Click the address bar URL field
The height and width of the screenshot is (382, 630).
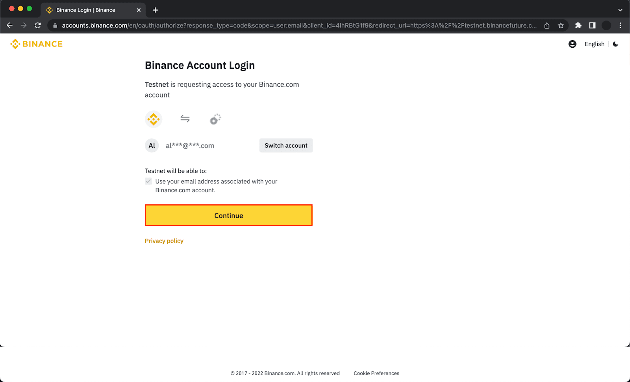pos(299,26)
